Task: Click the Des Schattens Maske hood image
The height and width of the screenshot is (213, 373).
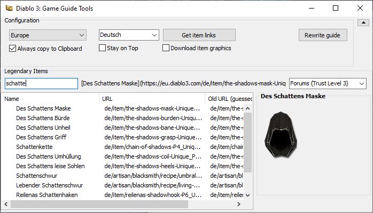Action: pos(281,135)
